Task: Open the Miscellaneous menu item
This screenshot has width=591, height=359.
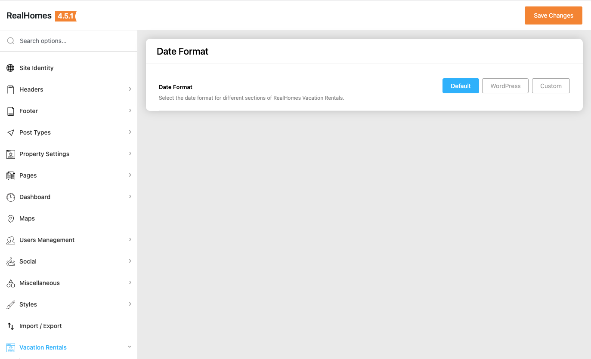Action: tap(40, 283)
